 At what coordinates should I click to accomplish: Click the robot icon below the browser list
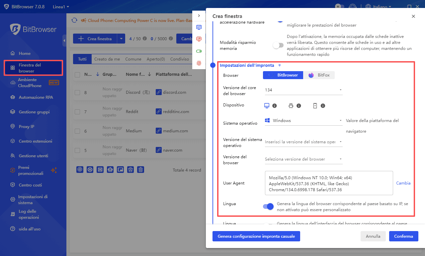click(110, 170)
